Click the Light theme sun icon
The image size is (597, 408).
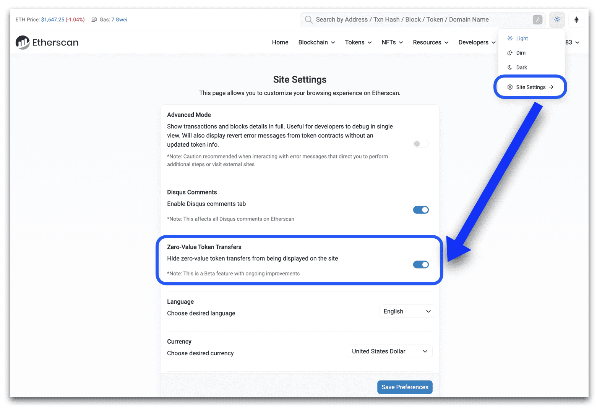[510, 38]
